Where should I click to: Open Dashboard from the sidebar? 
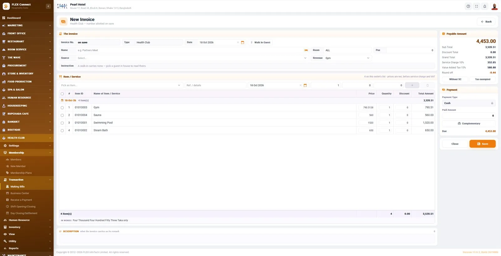tap(27, 18)
